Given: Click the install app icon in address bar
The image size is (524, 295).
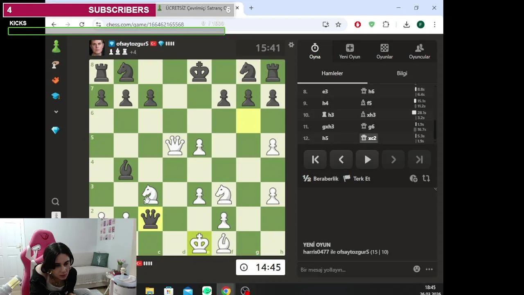Looking at the screenshot, I should point(326,25).
